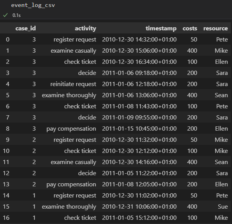Click timestamp 2010-12-30 14:32:00+01:00
Image resolution: width=232 pixels, height=224 pixels.
pos(139,40)
